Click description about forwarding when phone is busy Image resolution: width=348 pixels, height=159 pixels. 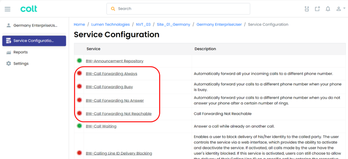(267, 87)
